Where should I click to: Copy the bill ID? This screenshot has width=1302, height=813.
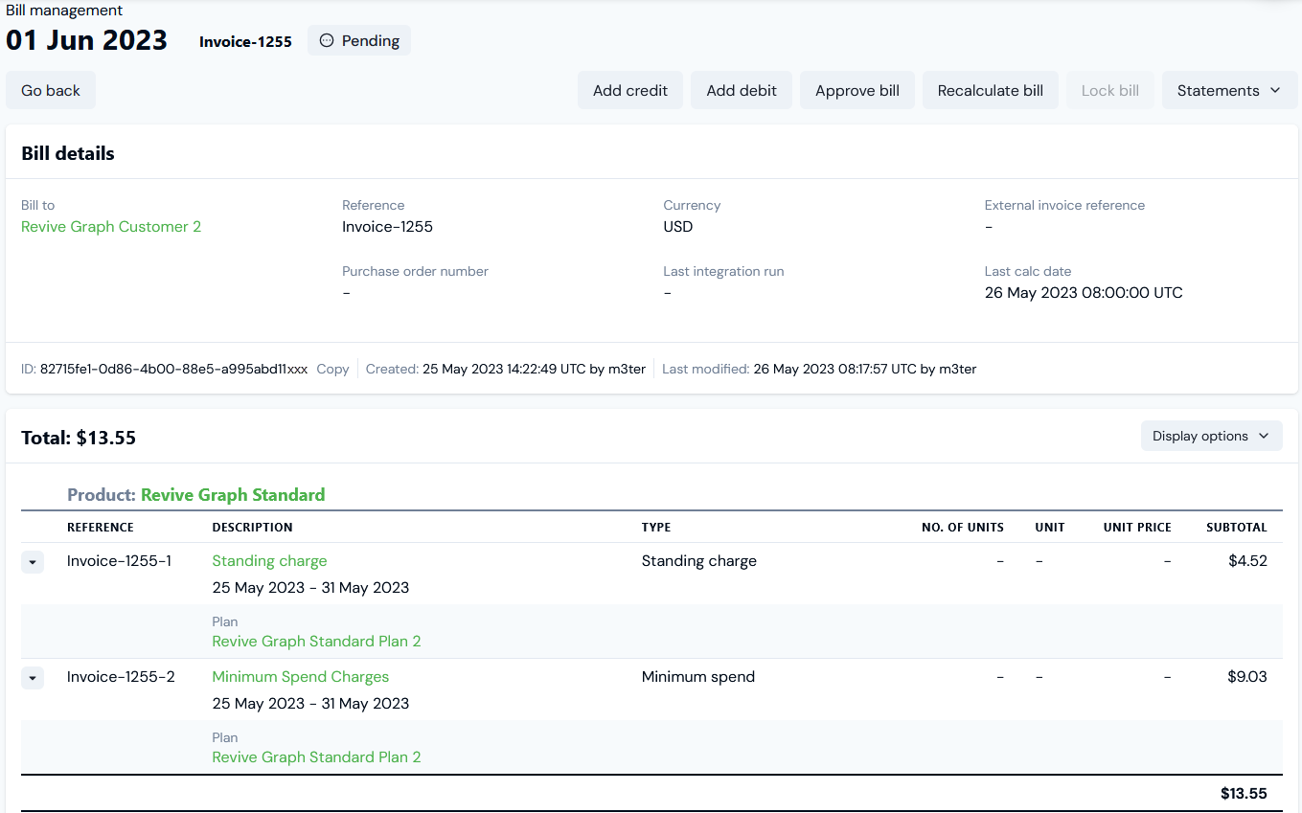pyautogui.click(x=332, y=369)
